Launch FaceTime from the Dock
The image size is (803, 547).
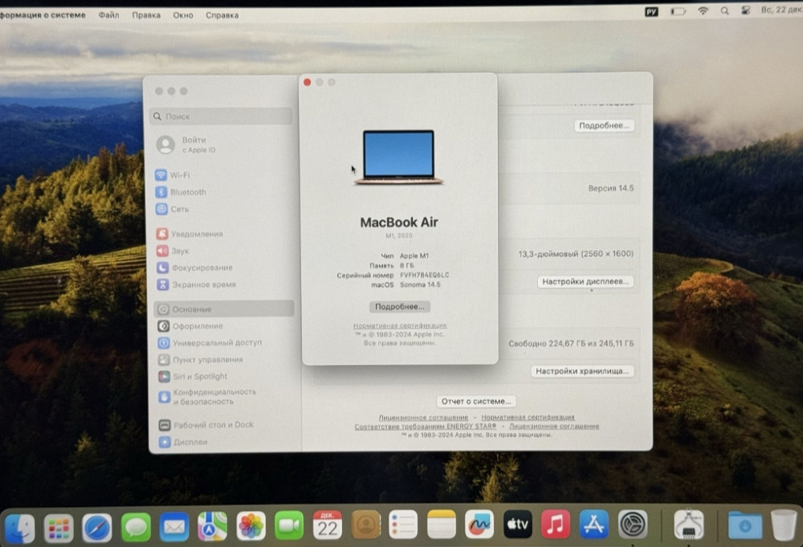pos(289,525)
